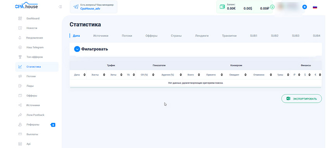Image resolution: width=335 pixels, height=148 pixels.
Task: Click the Уведомления bell icon
Action: click(x=20, y=38)
